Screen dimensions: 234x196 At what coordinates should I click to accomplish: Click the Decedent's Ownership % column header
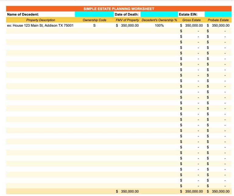159,20
